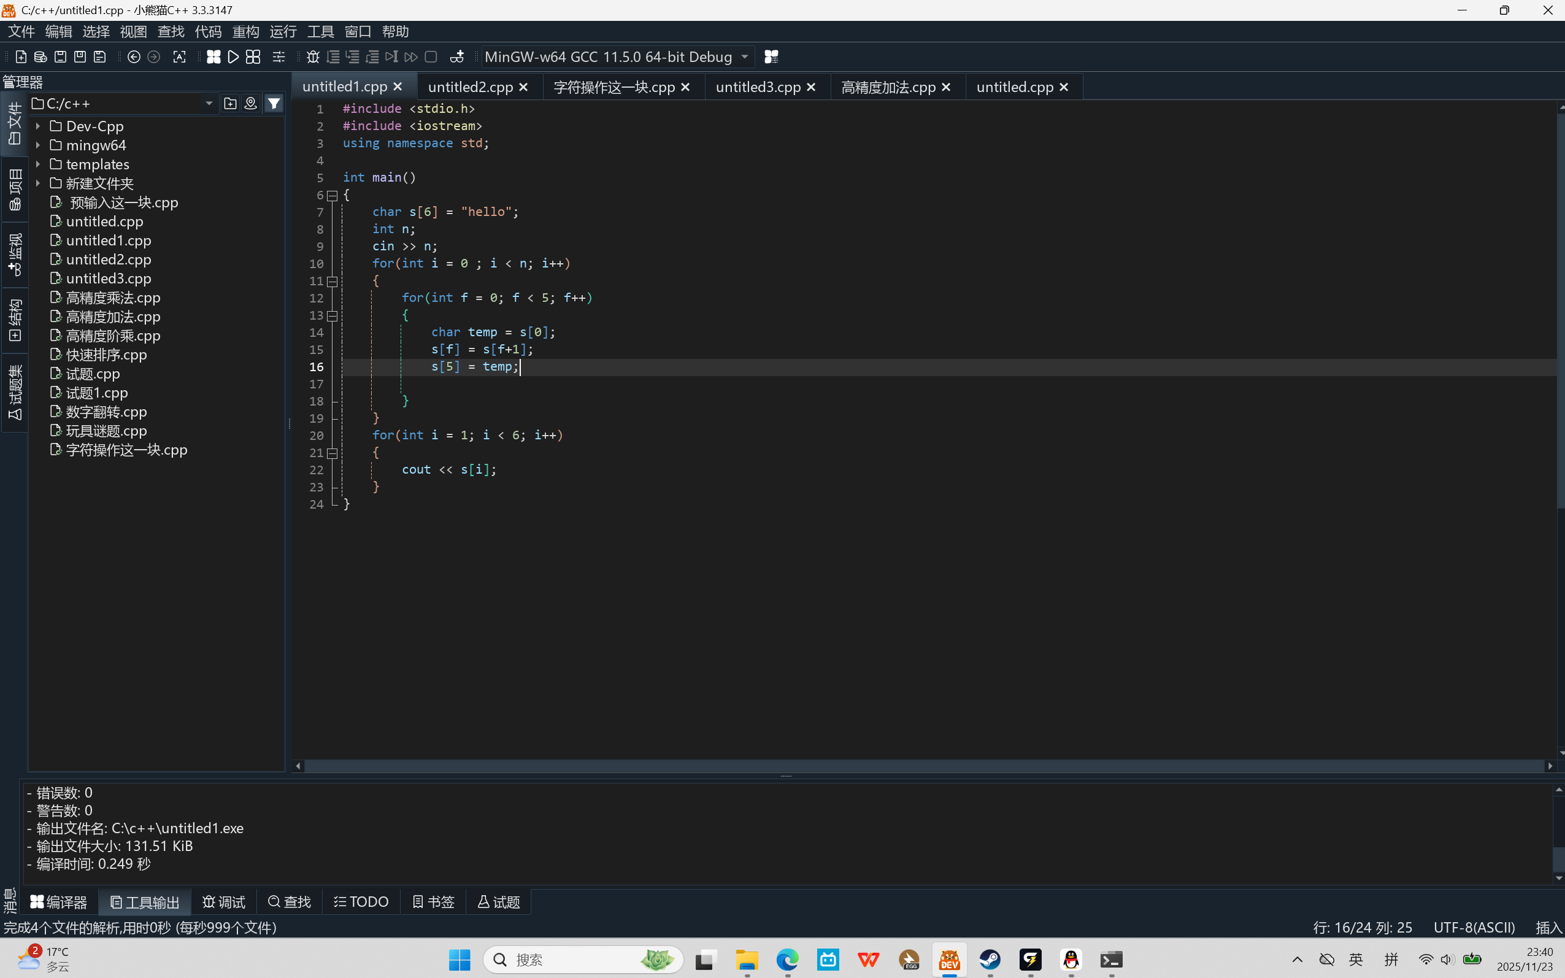Open the C:/c++ folder path dropdown
Image resolution: width=1565 pixels, height=978 pixels.
[209, 104]
